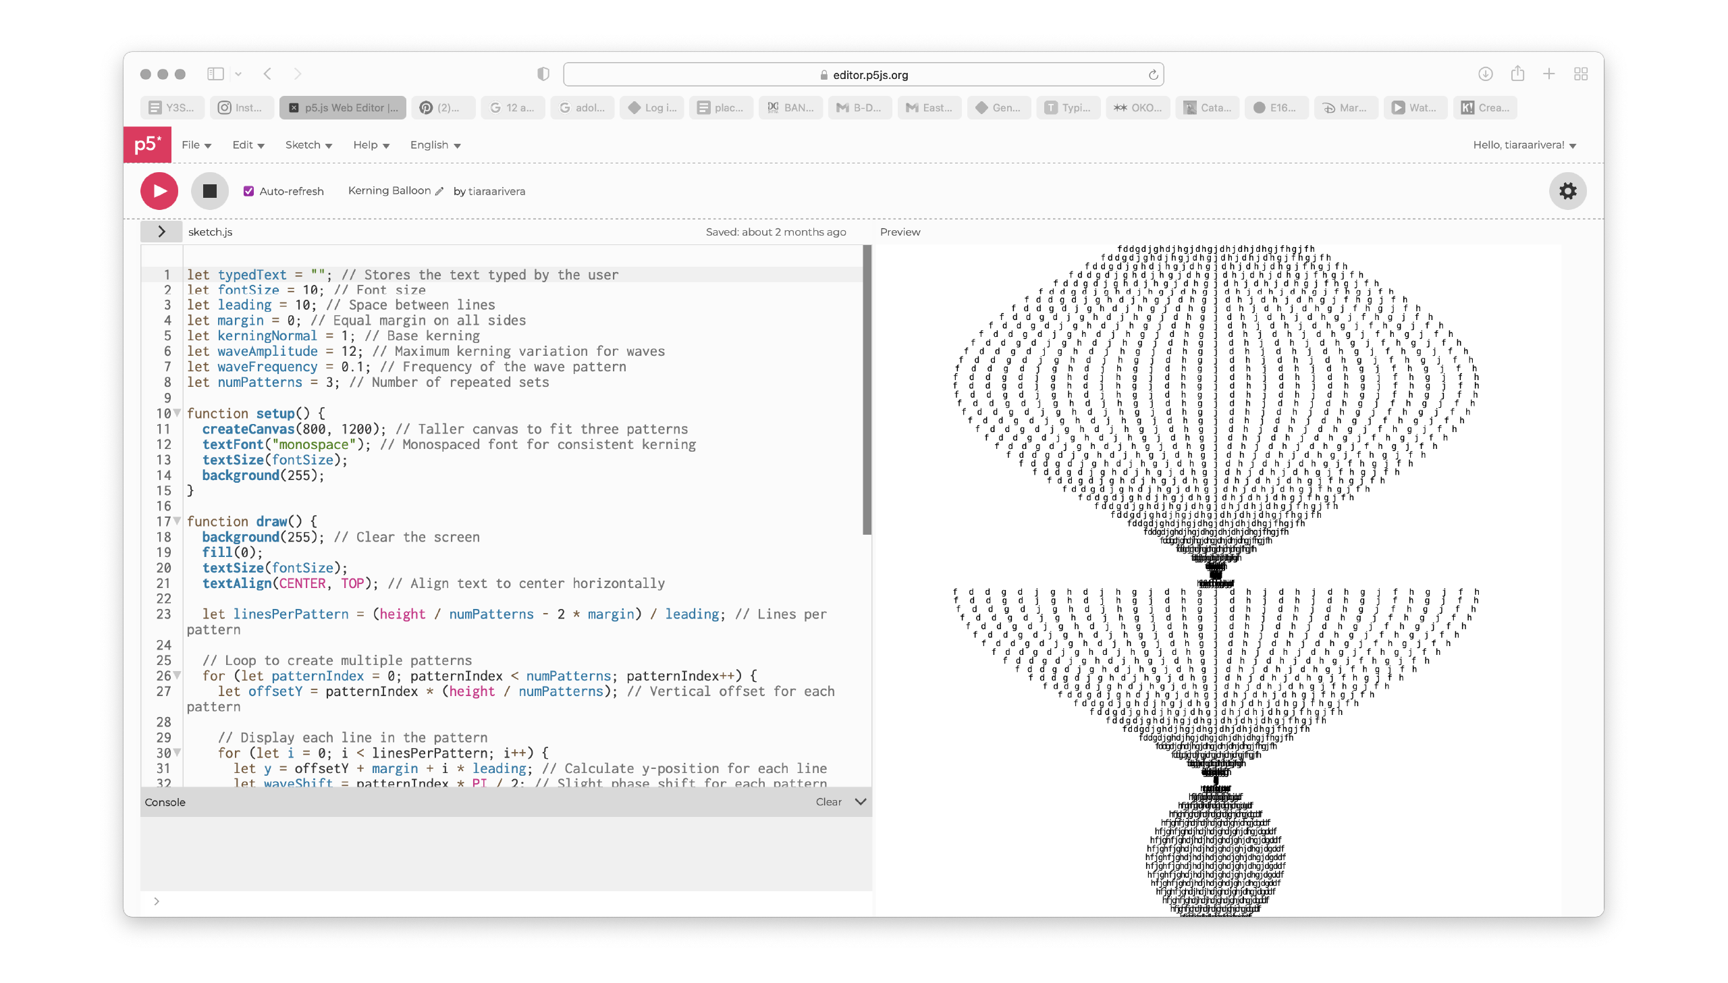Select the p5.js Web Editor tab

pyautogui.click(x=343, y=107)
